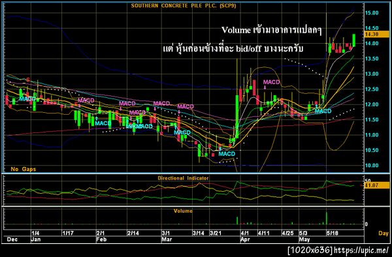Click the Apr month label

coord(245,239)
